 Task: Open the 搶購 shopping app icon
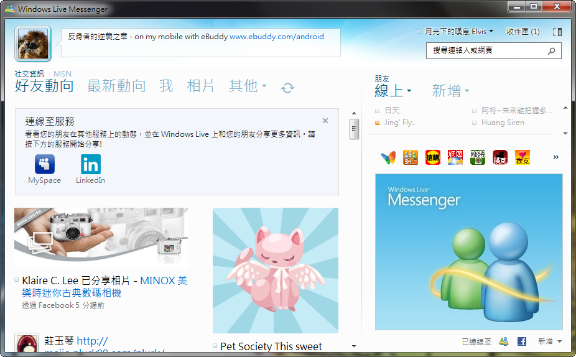(433, 157)
